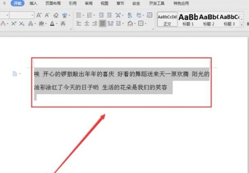Click the text 开心的锣鼓敲出年年的喜庆
The width and height of the screenshot is (249, 173).
[79, 74]
